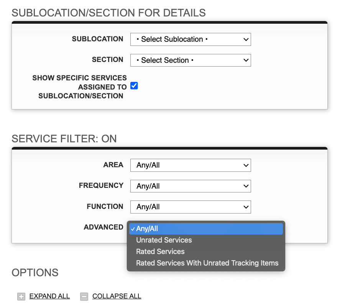Image resolution: width=340 pixels, height=308 pixels.
Task: Click the Advanced field label
Action: click(x=103, y=227)
